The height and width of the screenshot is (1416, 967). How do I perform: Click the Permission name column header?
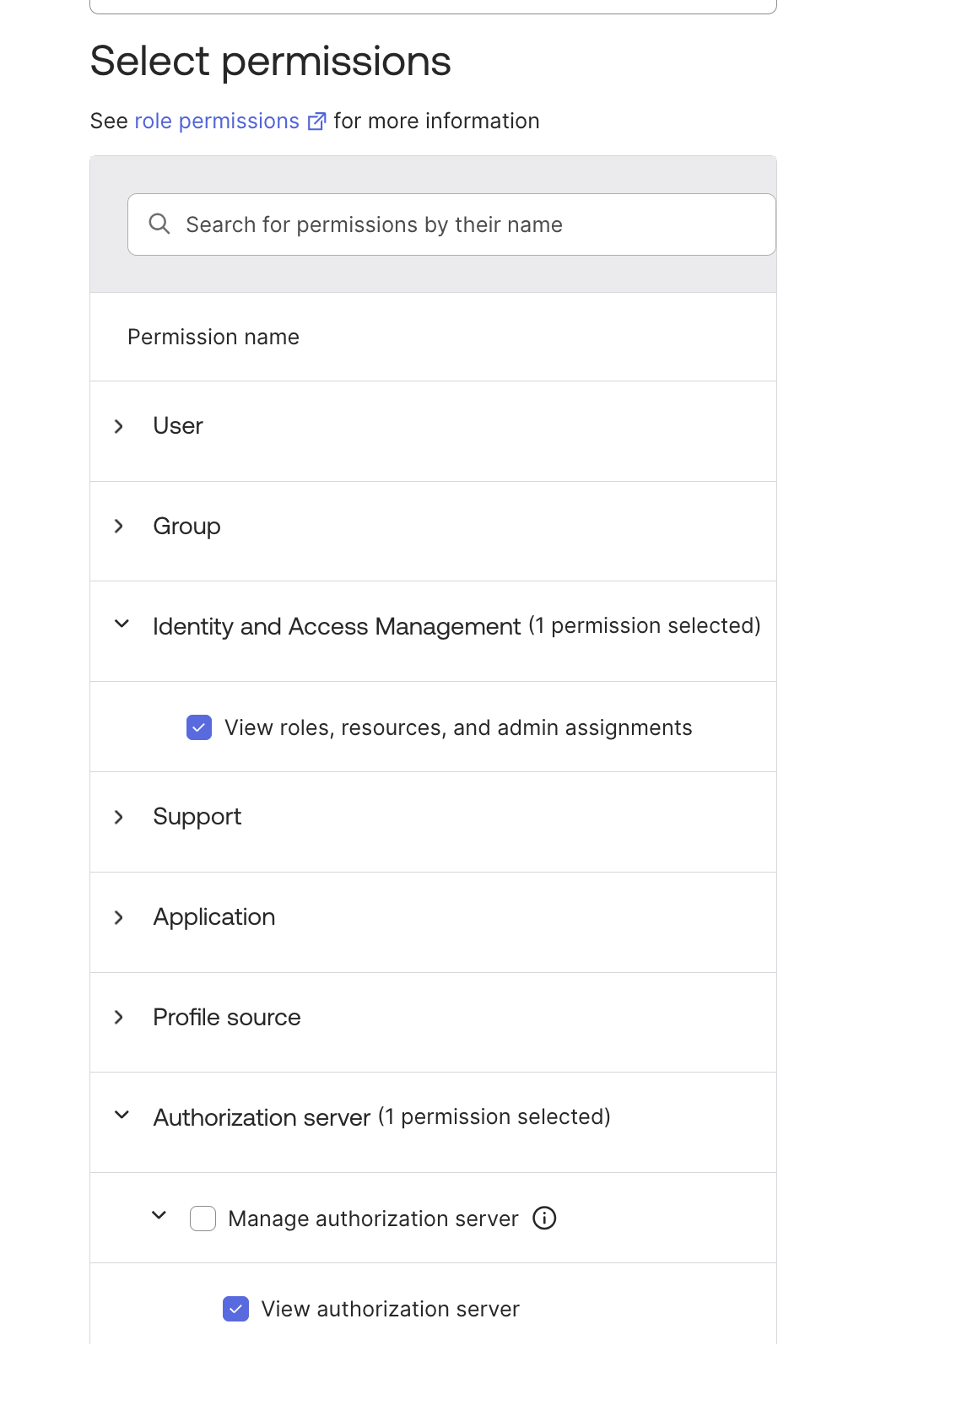[x=213, y=338]
